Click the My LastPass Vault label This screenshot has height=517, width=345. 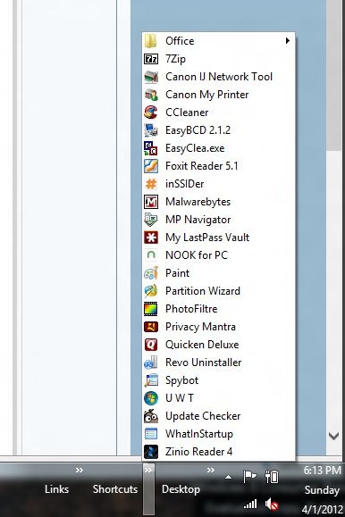point(207,238)
